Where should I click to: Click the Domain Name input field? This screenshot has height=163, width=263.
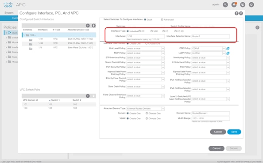click(211, 113)
